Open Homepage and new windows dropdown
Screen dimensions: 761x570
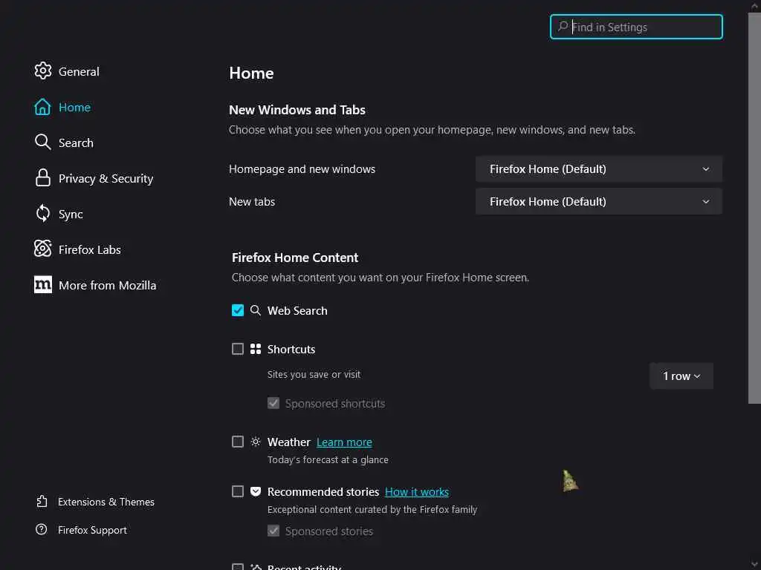coord(598,169)
